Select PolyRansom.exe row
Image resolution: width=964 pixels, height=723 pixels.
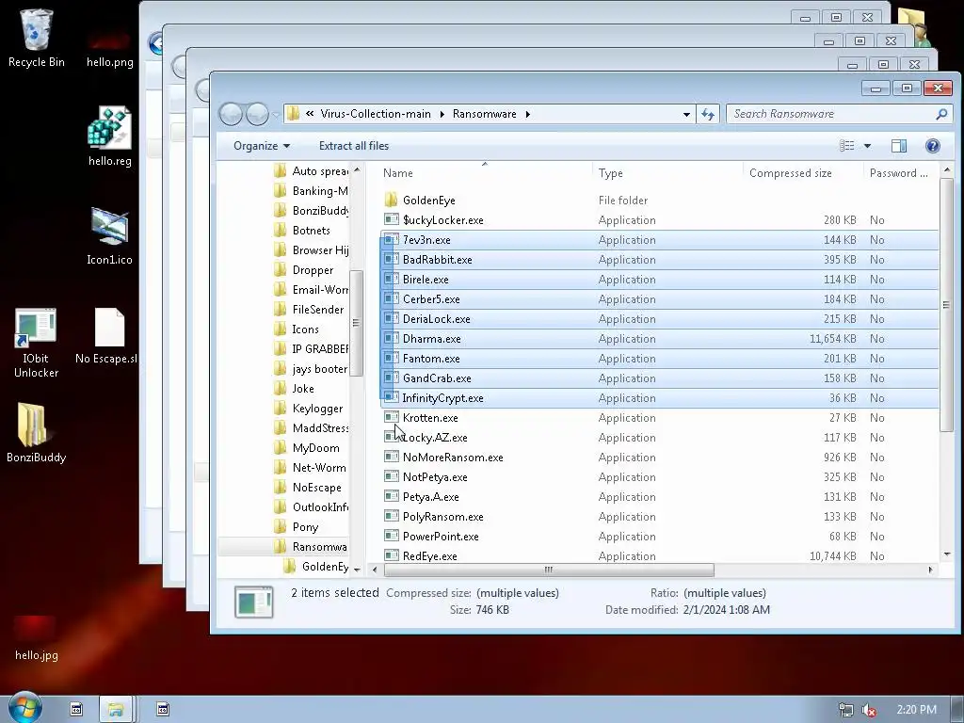click(659, 517)
